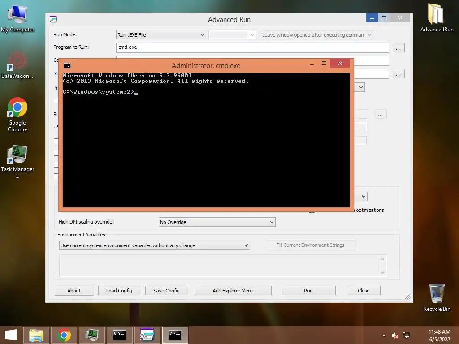
Task: Click the browse button for start directory
Action: coord(398,74)
